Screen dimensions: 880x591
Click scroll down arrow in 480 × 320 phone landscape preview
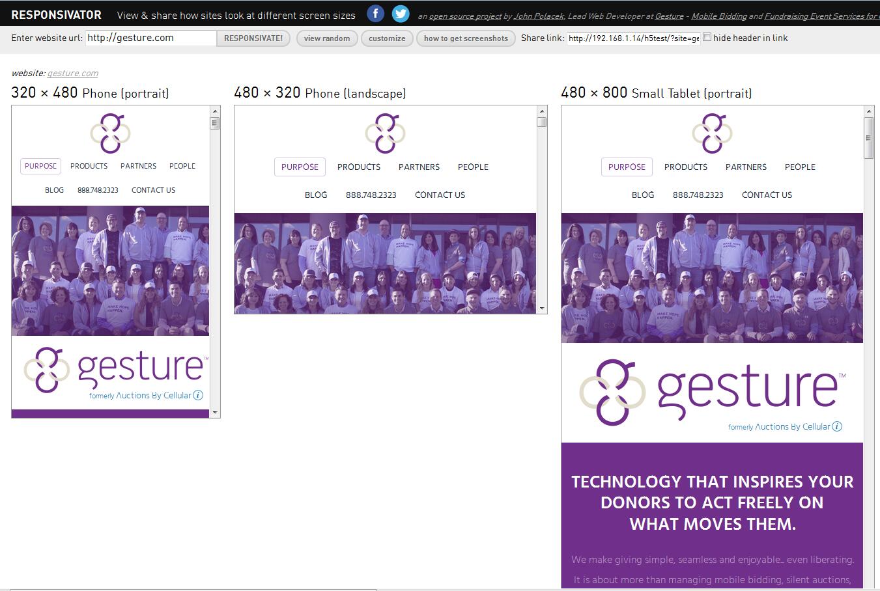(541, 308)
